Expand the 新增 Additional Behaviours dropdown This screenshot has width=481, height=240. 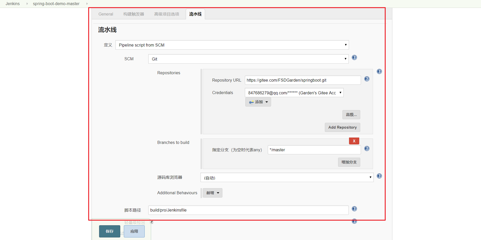point(212,193)
